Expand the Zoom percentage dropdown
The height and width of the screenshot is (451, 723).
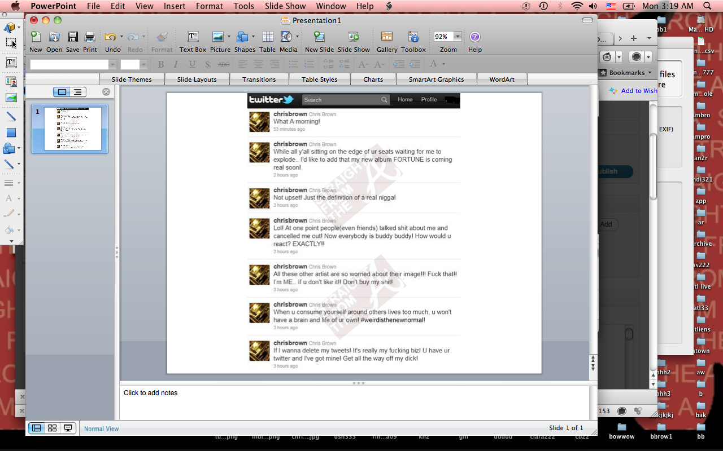(x=457, y=37)
